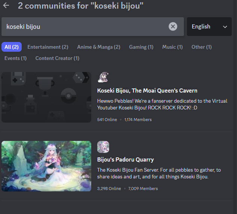Click the Hewwo Pebbles server description
The width and height of the screenshot is (237, 214).
tap(162, 104)
